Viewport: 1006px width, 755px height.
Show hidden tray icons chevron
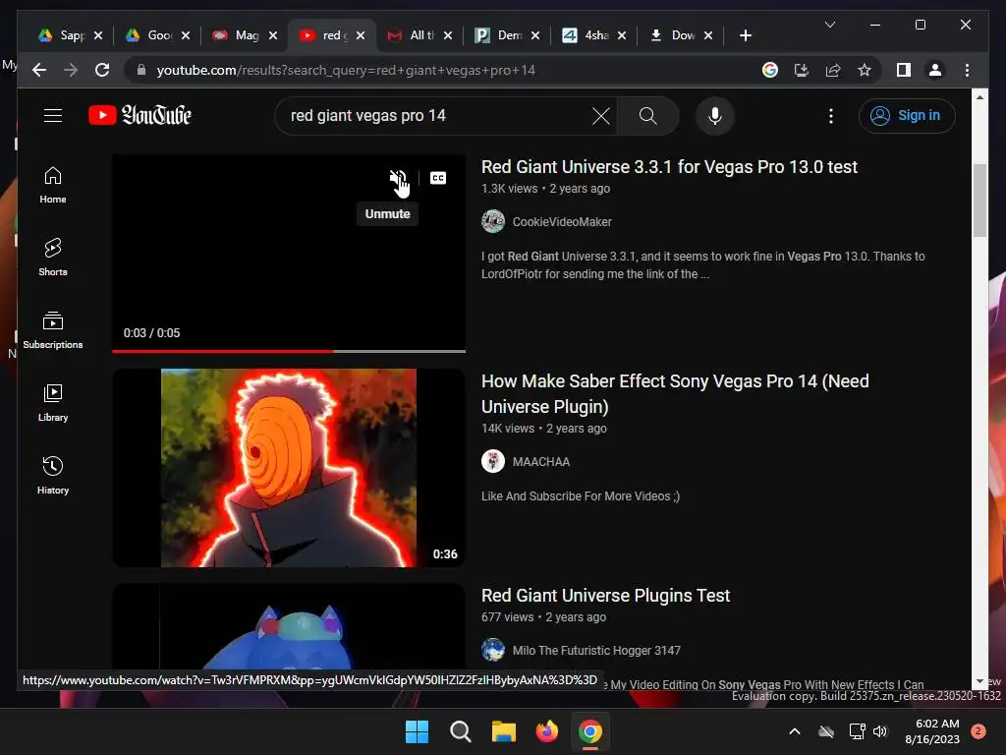(794, 731)
